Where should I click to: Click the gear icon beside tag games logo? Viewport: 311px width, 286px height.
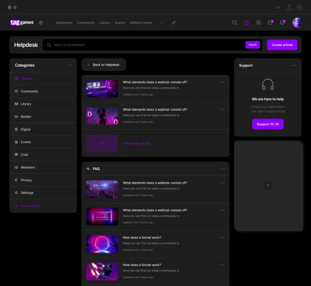point(41,23)
